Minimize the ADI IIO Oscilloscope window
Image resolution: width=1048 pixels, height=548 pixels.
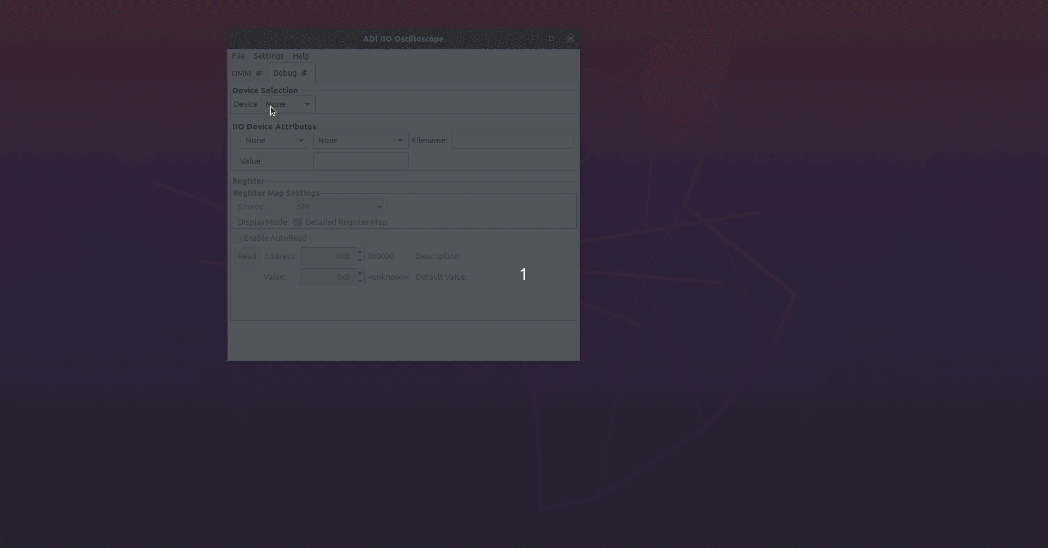pyautogui.click(x=533, y=38)
